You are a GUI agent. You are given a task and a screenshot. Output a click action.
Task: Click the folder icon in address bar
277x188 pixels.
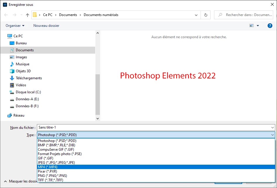pos(35,15)
